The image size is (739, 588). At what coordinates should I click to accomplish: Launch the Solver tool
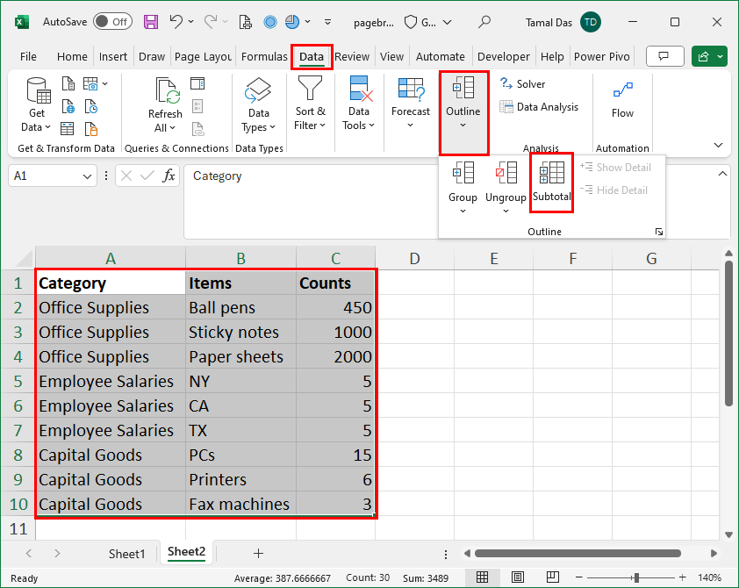tap(522, 84)
